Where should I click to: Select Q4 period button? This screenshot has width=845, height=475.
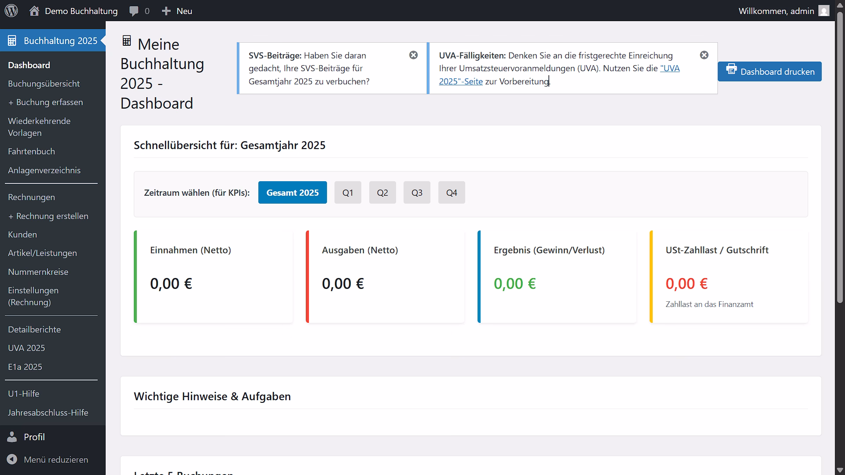[452, 193]
